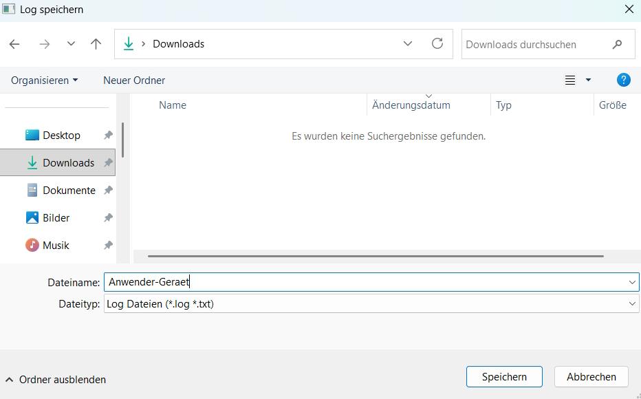Image resolution: width=641 pixels, height=399 pixels.
Task: Select Downloads in the sidebar
Action: pos(58,163)
